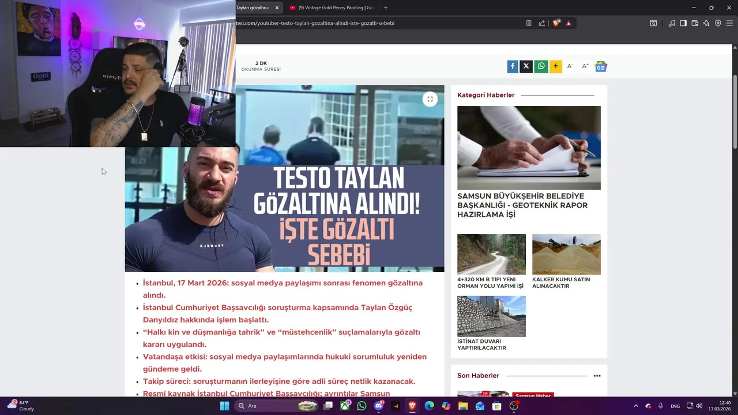Click the share page icon in the address bar
The width and height of the screenshot is (738, 415).
coord(542,23)
